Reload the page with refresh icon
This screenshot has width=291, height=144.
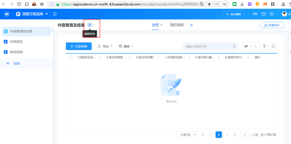(x=19, y=4)
